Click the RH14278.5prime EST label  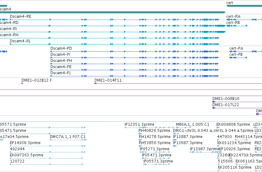(155, 136)
